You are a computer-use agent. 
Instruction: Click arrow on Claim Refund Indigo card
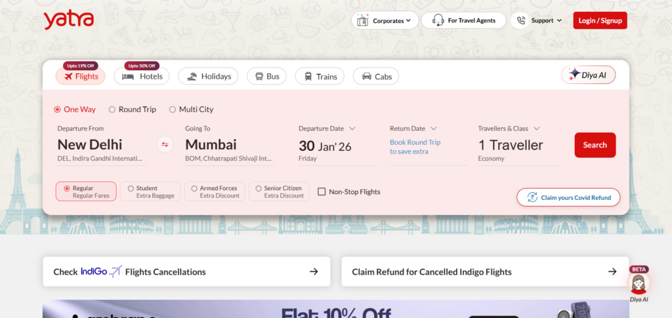tap(612, 271)
